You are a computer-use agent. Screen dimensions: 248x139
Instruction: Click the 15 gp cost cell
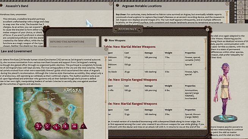click(x=134, y=115)
